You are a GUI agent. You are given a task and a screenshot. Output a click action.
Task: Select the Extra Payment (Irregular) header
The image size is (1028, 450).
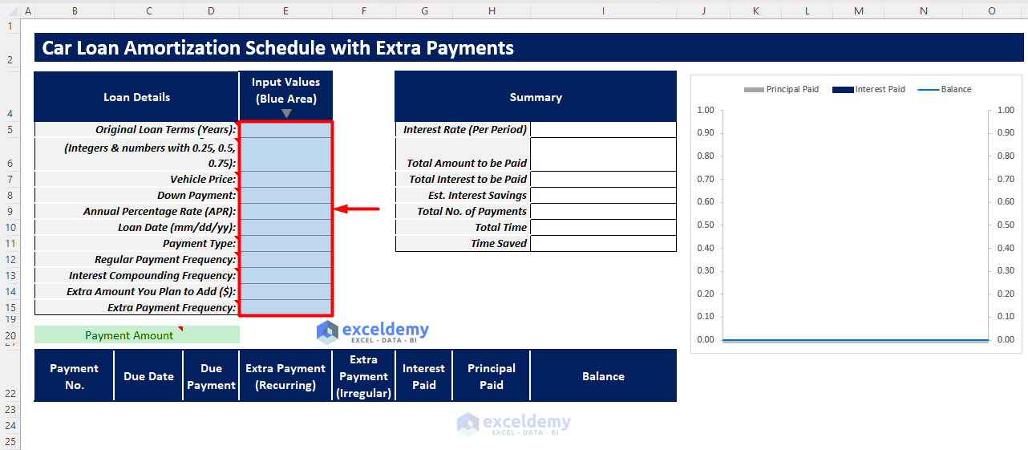point(363,376)
